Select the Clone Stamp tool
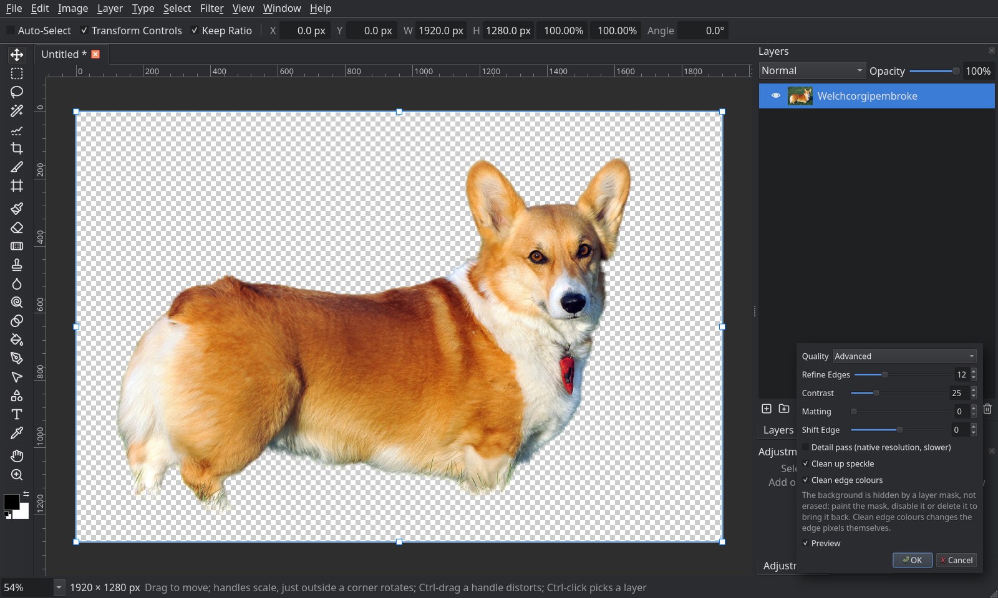Screen dimensions: 998x598 (x=17, y=265)
